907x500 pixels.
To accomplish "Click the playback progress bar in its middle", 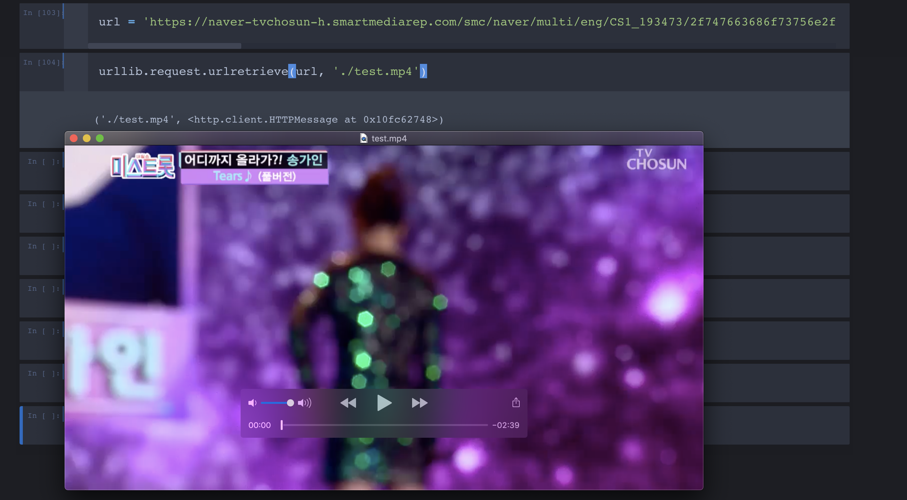I will (x=384, y=425).
